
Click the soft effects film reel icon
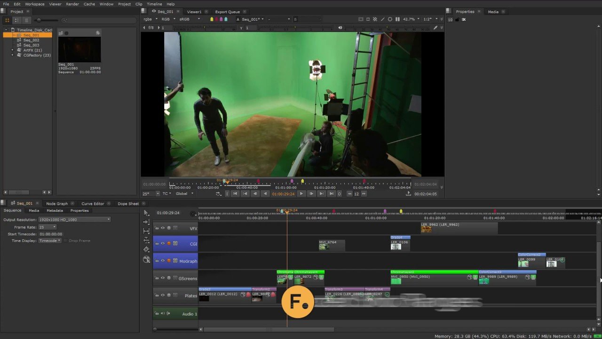[x=146, y=259]
